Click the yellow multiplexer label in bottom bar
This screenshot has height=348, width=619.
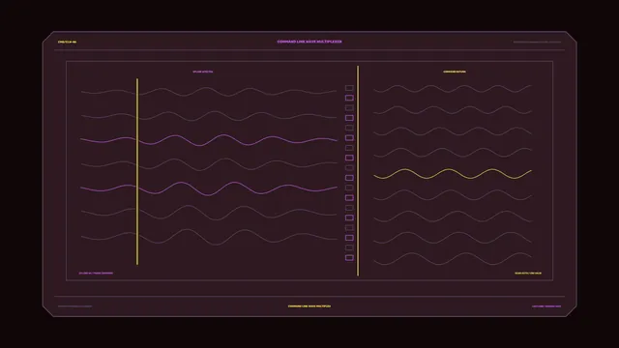[309, 306]
